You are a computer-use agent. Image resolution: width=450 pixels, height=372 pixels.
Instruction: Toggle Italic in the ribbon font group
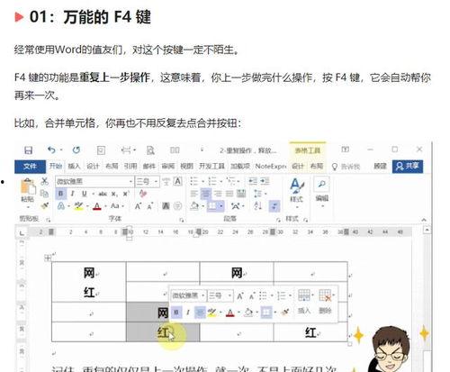(72, 194)
